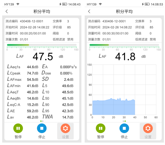Tap back arrow on the 47.5 dB screen
This screenshot has width=165, height=145.
click(7, 11)
